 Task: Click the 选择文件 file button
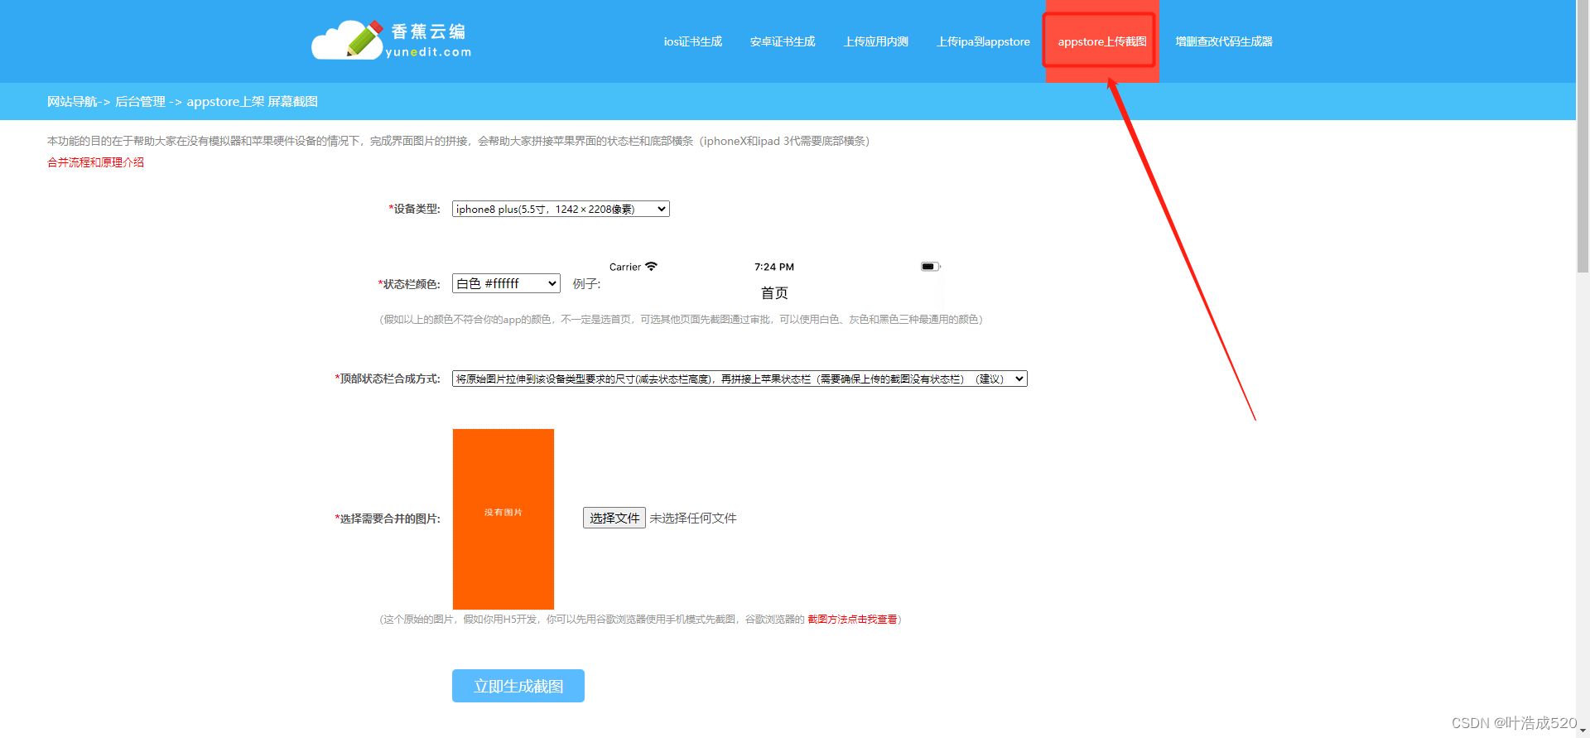614,518
